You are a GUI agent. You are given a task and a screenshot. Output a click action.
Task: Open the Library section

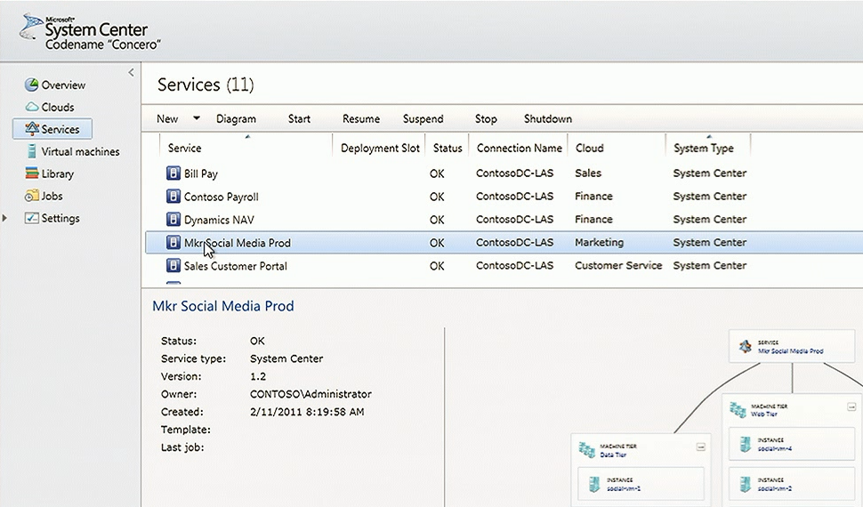coord(57,173)
